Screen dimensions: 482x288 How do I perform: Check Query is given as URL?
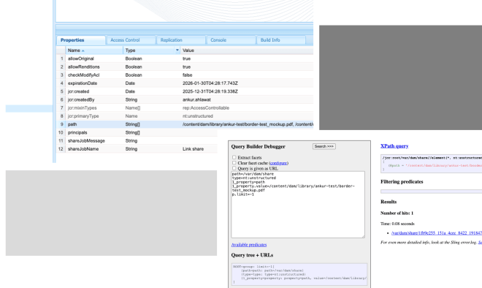click(234, 168)
